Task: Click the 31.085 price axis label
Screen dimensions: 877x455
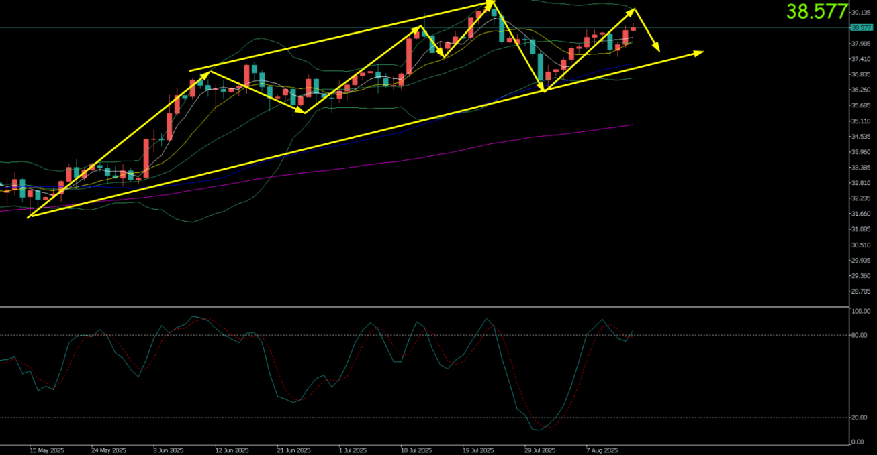Action: [x=862, y=229]
